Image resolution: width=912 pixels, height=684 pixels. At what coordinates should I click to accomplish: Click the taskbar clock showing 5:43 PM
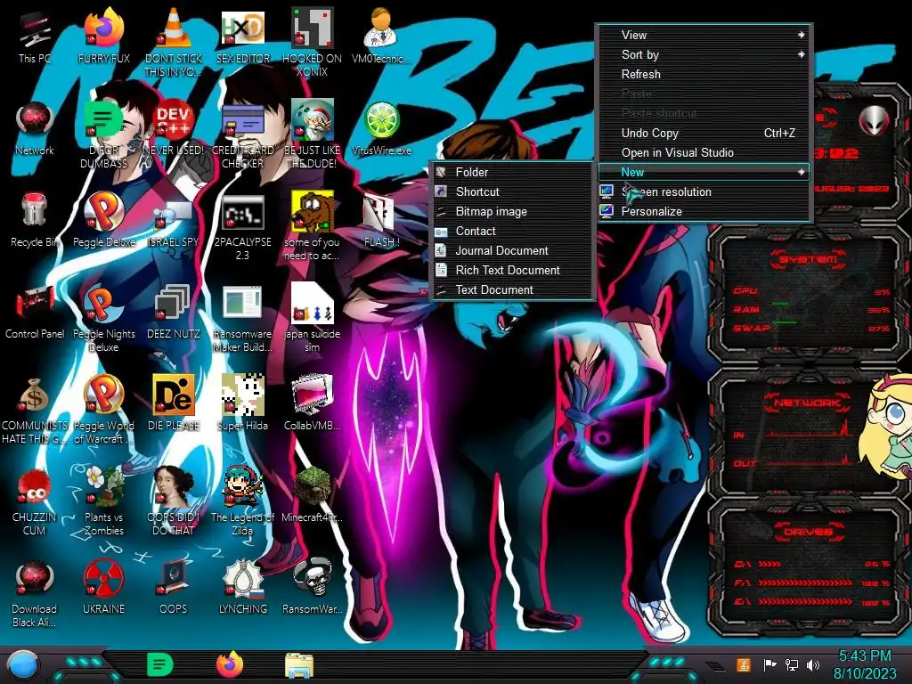[x=865, y=664]
